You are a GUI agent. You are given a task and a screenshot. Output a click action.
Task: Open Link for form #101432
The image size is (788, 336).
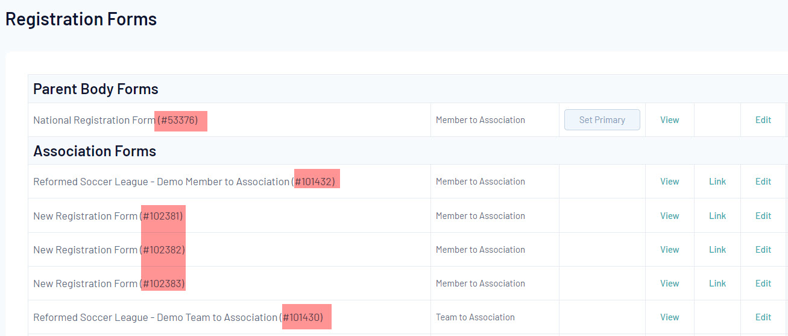coord(717,182)
